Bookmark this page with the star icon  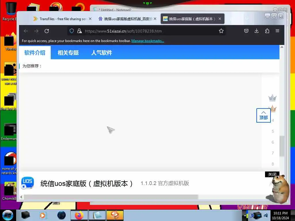point(221,31)
